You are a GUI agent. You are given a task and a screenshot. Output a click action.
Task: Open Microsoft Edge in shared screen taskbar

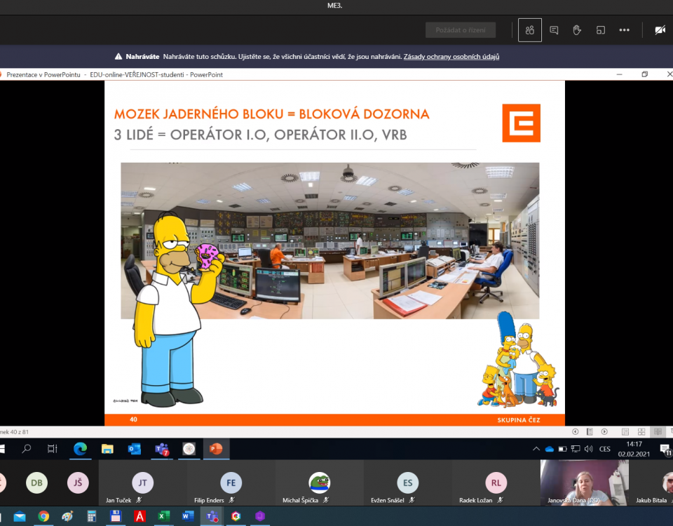click(80, 449)
